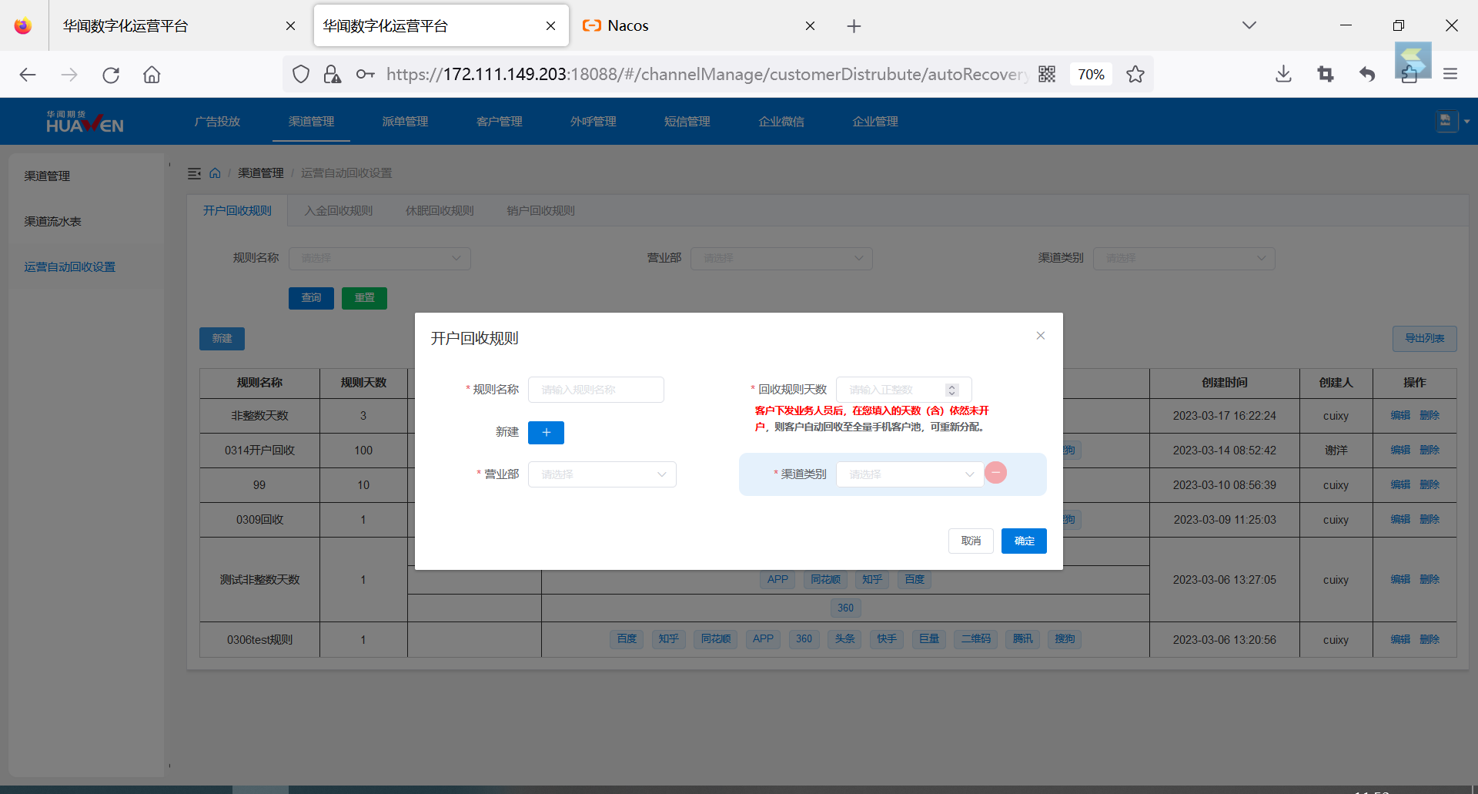Open the 营业部 filter dropdown on the page
The width and height of the screenshot is (1478, 794).
click(x=781, y=258)
